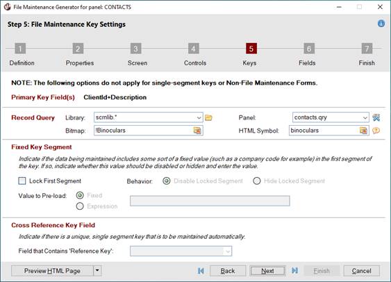Expand Preview HTML Page arrow menu

point(97,270)
